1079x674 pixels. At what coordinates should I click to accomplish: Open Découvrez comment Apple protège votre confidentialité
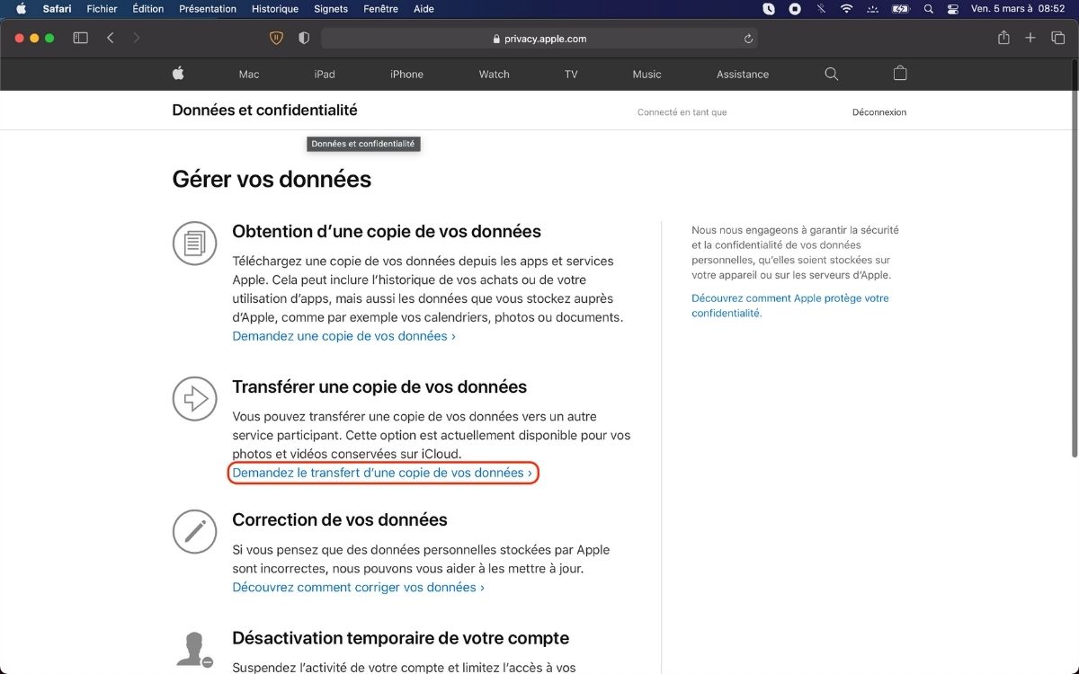point(789,306)
